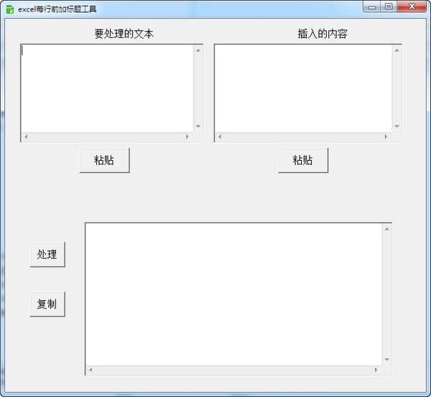The image size is (431, 397).
Task: Focus the 要处理的文本 text box
Action: 107,88
